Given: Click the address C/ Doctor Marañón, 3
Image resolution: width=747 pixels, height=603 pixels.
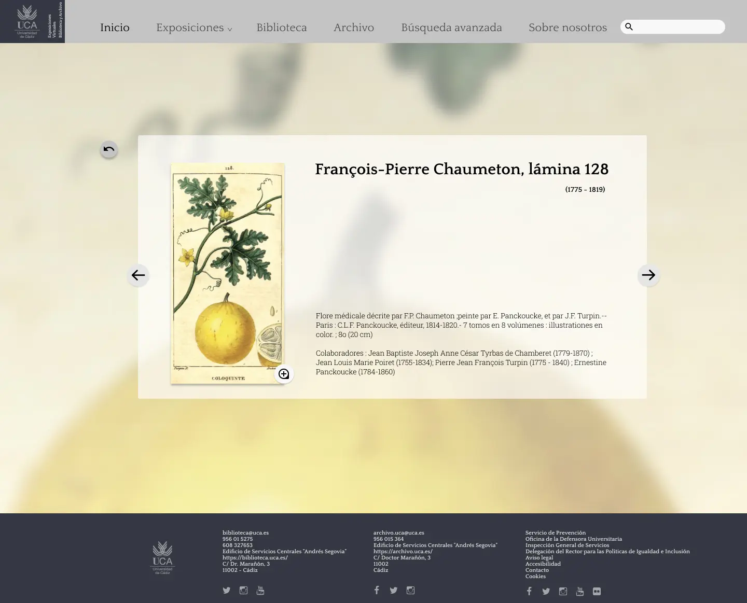Looking at the screenshot, I should [402, 557].
